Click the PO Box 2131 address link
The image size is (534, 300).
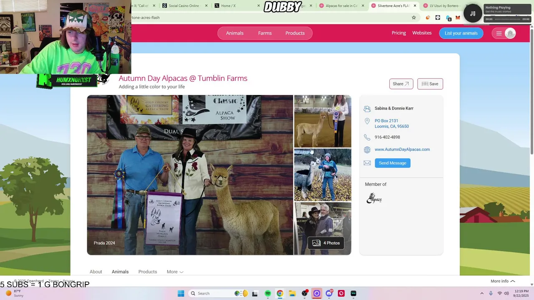coord(391,123)
